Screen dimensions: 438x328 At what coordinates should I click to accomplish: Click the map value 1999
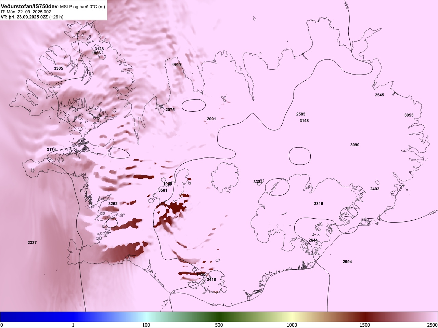point(176,65)
